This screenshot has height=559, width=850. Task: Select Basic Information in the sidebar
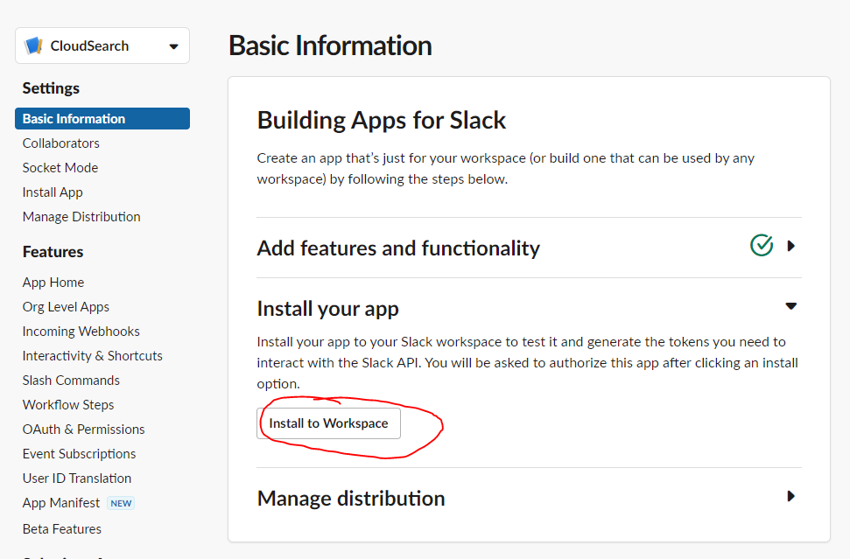pyautogui.click(x=74, y=119)
